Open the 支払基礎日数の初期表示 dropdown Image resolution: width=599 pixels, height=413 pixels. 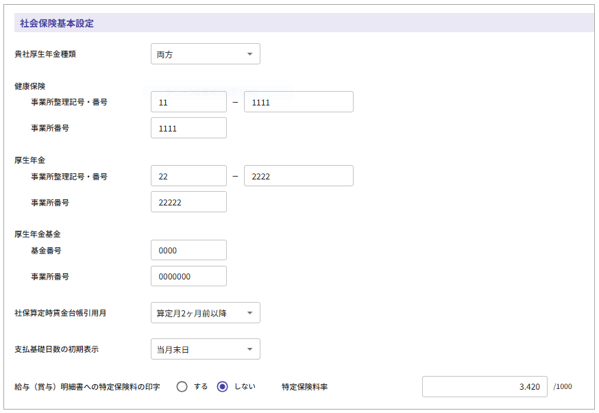point(205,350)
